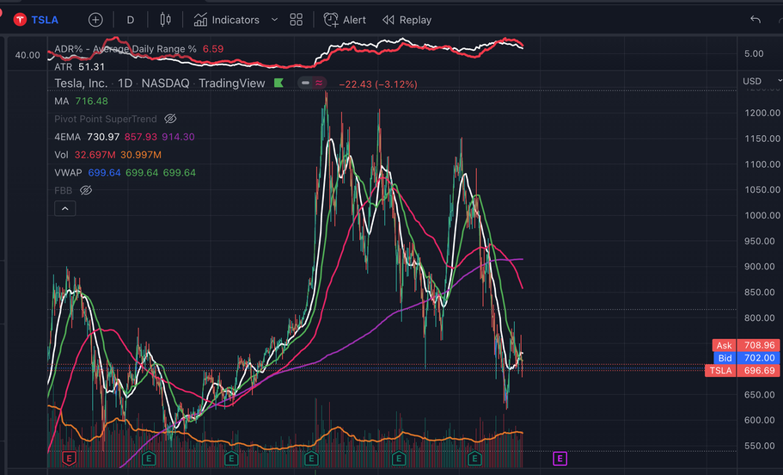Viewport: 783px width, 475px height.
Task: Open the last green earnings E marker
Action: click(x=474, y=458)
